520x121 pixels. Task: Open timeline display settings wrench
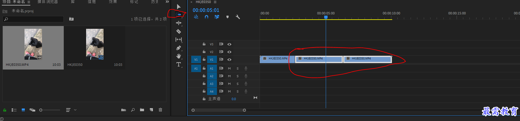tap(238, 17)
